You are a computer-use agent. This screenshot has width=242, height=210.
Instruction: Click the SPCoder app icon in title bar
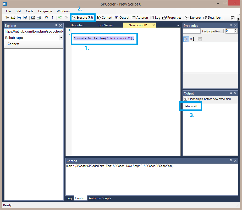click(x=5, y=4)
